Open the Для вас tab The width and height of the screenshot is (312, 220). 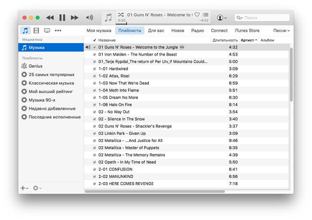coord(156,31)
